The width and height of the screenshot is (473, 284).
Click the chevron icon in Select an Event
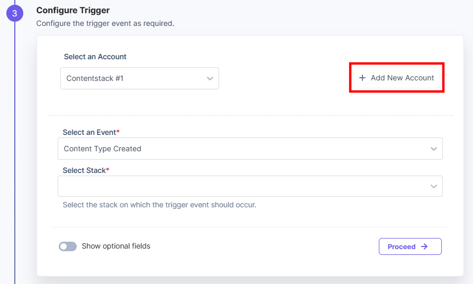coord(433,149)
